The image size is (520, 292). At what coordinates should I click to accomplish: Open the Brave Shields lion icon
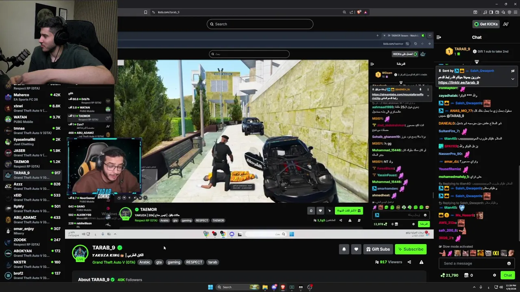pos(359,12)
